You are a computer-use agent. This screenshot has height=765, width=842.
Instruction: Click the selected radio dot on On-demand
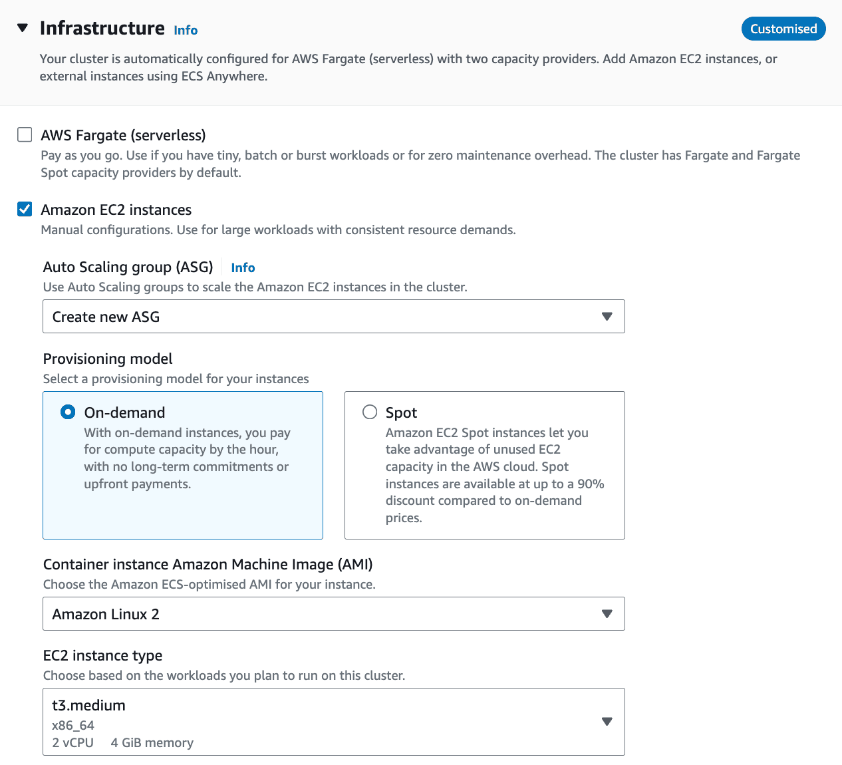pyautogui.click(x=68, y=412)
